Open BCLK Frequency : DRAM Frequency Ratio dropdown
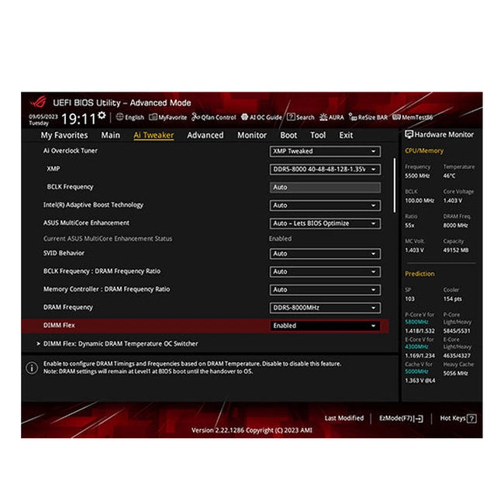504x504 pixels. click(326, 271)
